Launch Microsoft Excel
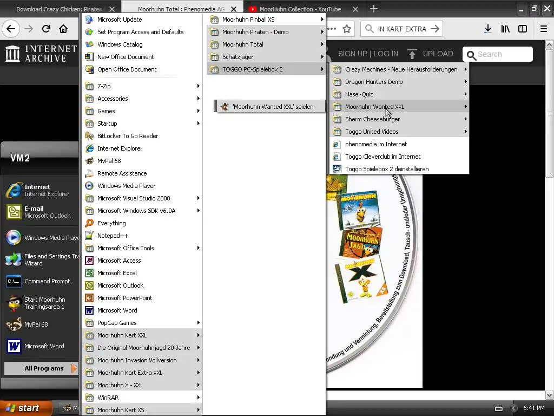Screen dimensions: 554x416 tap(141, 273)
